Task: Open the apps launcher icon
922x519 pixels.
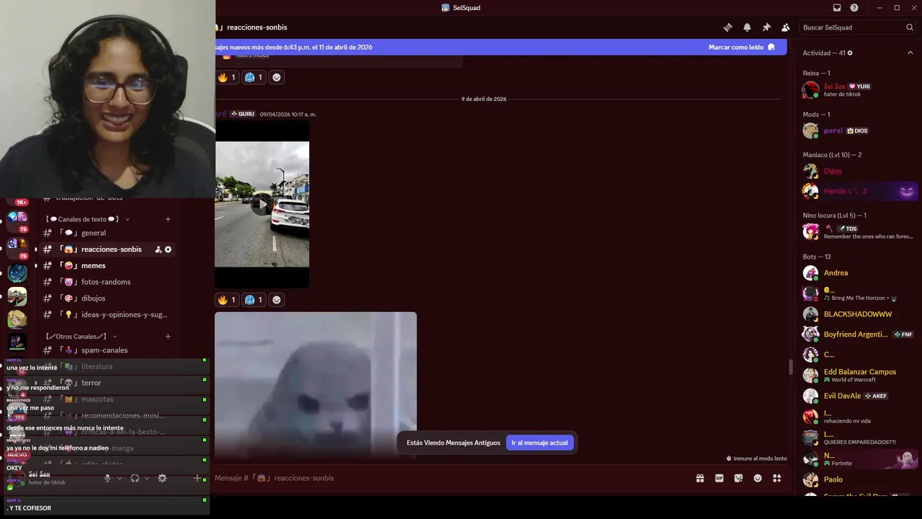Action: [x=776, y=478]
